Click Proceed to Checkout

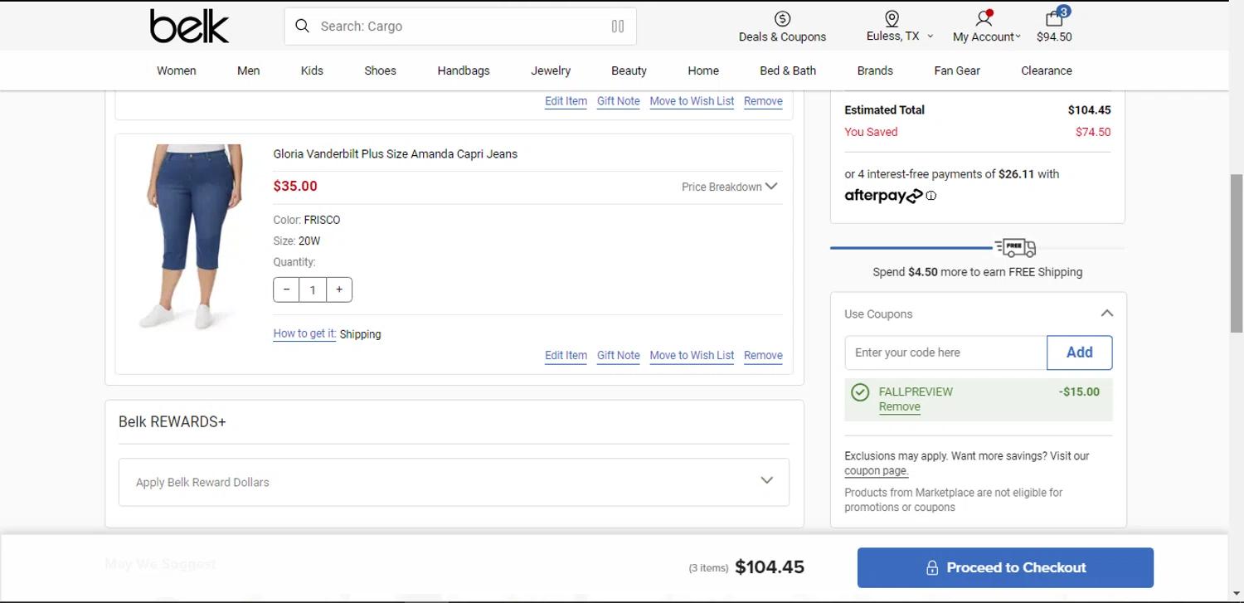1005,567
